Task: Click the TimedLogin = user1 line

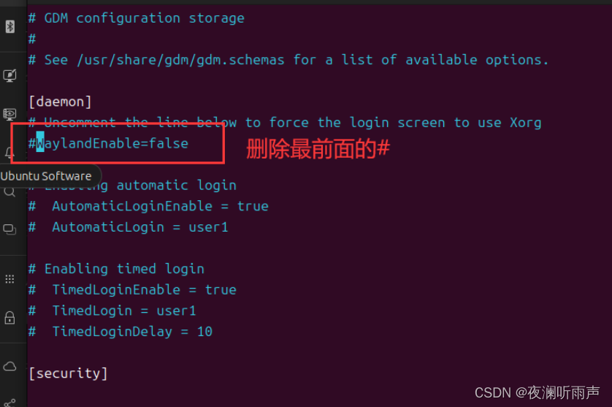Action: tap(112, 311)
